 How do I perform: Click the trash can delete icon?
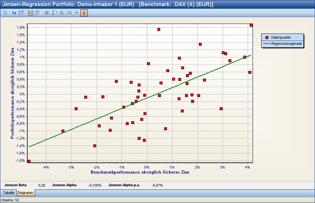[x=37, y=13]
